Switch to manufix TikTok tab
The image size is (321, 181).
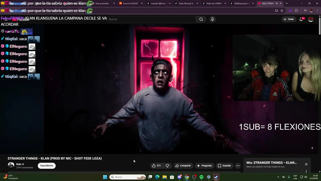(158, 4)
